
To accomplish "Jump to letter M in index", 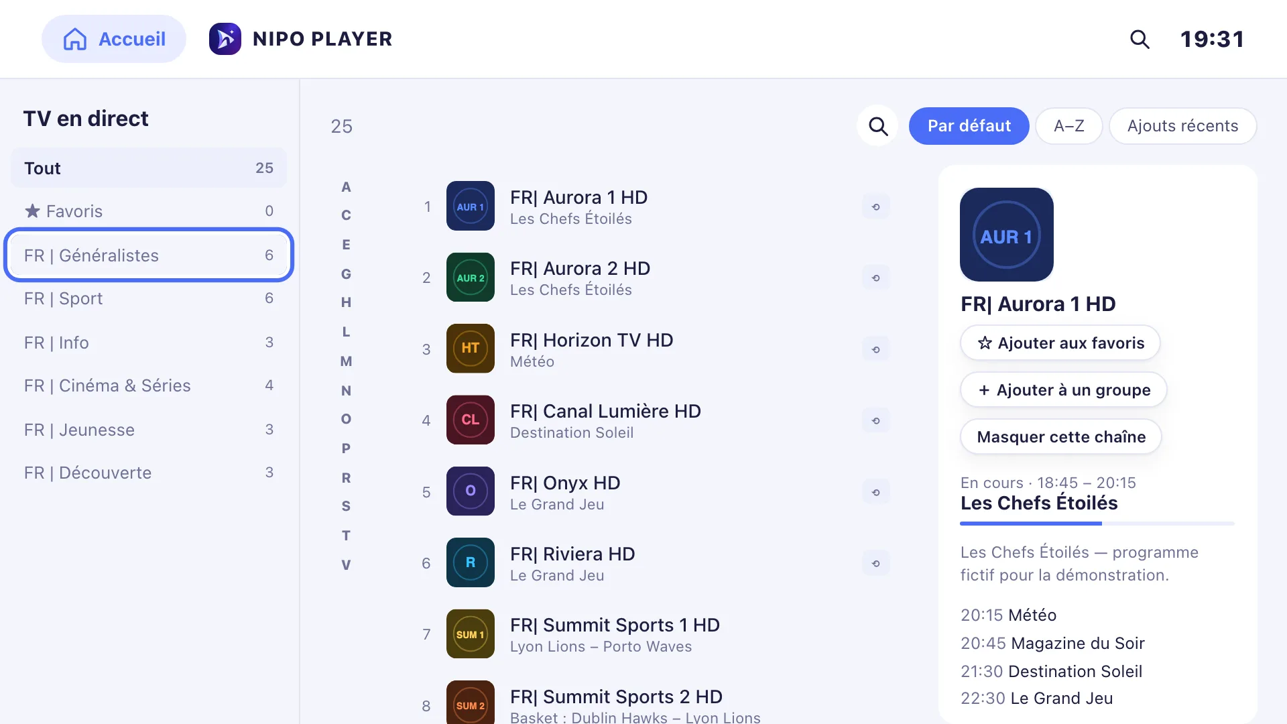I will click(346, 361).
